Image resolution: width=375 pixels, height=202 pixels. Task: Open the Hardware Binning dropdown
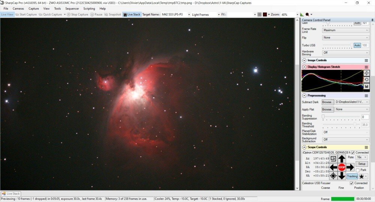pos(346,53)
